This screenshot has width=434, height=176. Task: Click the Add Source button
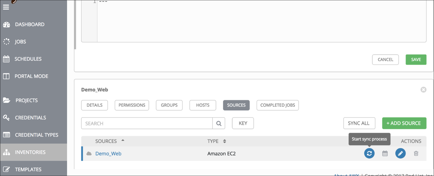click(404, 123)
